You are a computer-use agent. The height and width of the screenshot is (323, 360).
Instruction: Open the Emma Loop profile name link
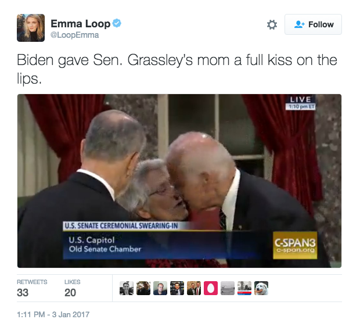(x=80, y=24)
